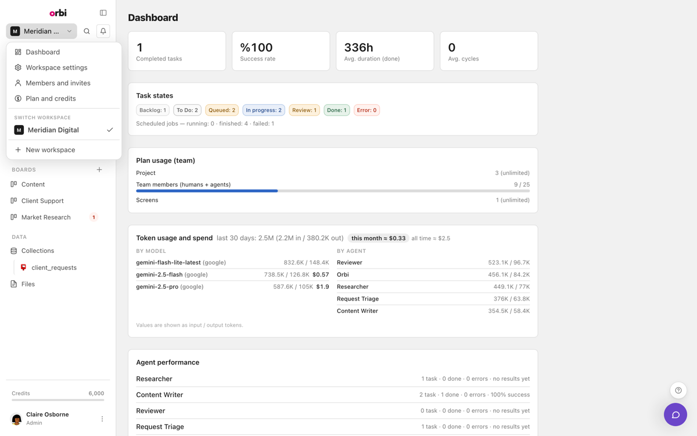The width and height of the screenshot is (697, 436).
Task: Click the Credits progress bar
Action: tap(58, 400)
